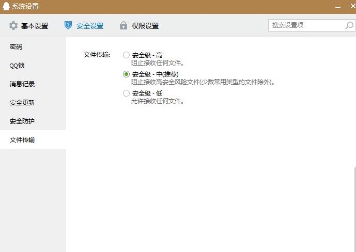Click the vertical scrollbar at right edge

tap(355, 209)
